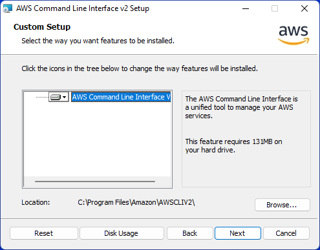Image resolution: width=320 pixels, height=250 pixels.
Task: Click the AWS Command Line Interface v2 Setup title
Action: click(x=83, y=8)
